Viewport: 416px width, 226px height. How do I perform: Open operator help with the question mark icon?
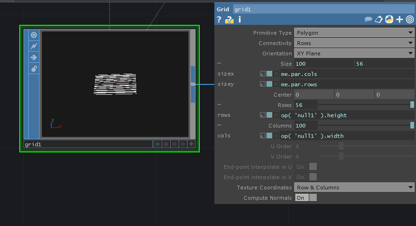coord(219,19)
